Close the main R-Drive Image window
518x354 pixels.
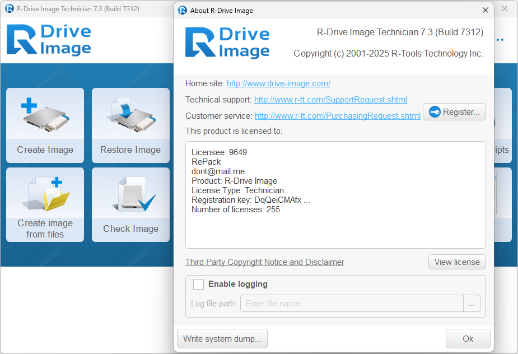(x=505, y=8)
